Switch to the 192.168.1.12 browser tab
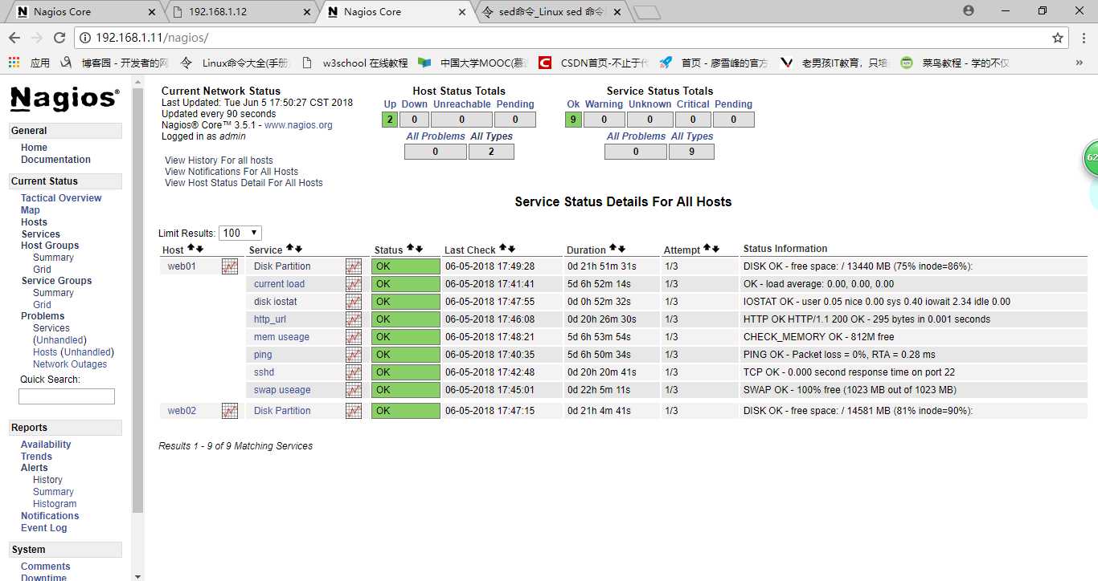The height and width of the screenshot is (581, 1098). (x=241, y=12)
